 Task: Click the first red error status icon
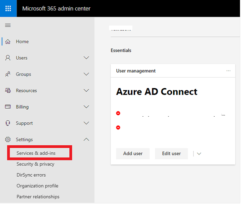pyautogui.click(x=118, y=113)
